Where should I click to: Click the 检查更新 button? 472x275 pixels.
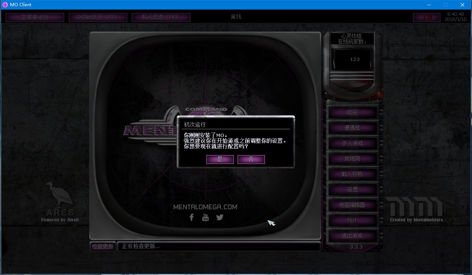coord(103,246)
